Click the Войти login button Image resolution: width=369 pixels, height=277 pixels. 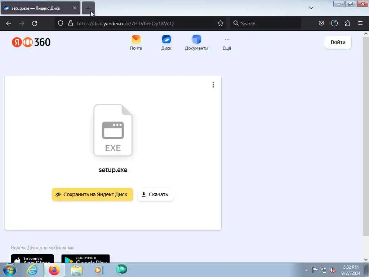pos(338,42)
